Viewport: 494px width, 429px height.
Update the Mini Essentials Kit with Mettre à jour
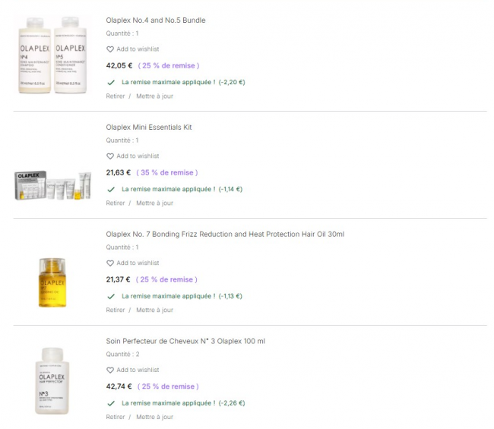coord(155,203)
